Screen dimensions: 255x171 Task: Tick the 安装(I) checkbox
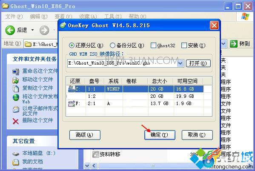184,46
